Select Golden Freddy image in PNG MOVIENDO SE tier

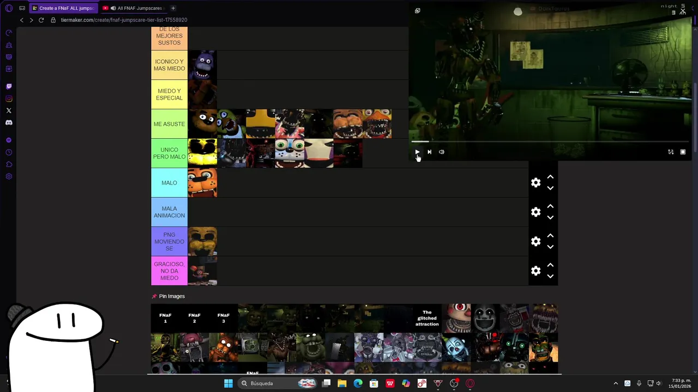pos(202,242)
